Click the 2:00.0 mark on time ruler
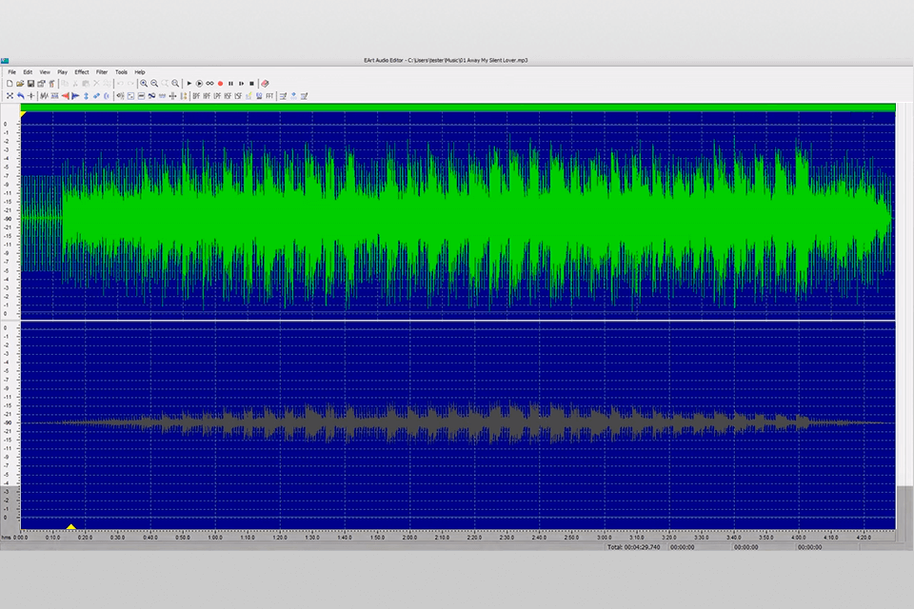The image size is (914, 609). point(409,538)
